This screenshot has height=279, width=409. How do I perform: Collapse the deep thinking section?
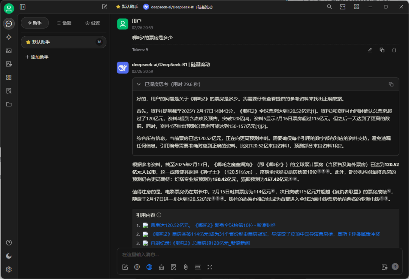139,84
